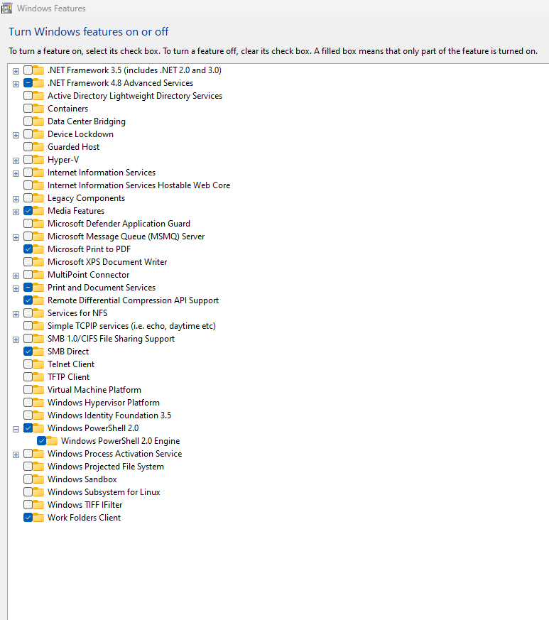Click folder icon of Microsoft XPS Document Writer
This screenshot has width=549, height=620.
pyautogui.click(x=38, y=262)
